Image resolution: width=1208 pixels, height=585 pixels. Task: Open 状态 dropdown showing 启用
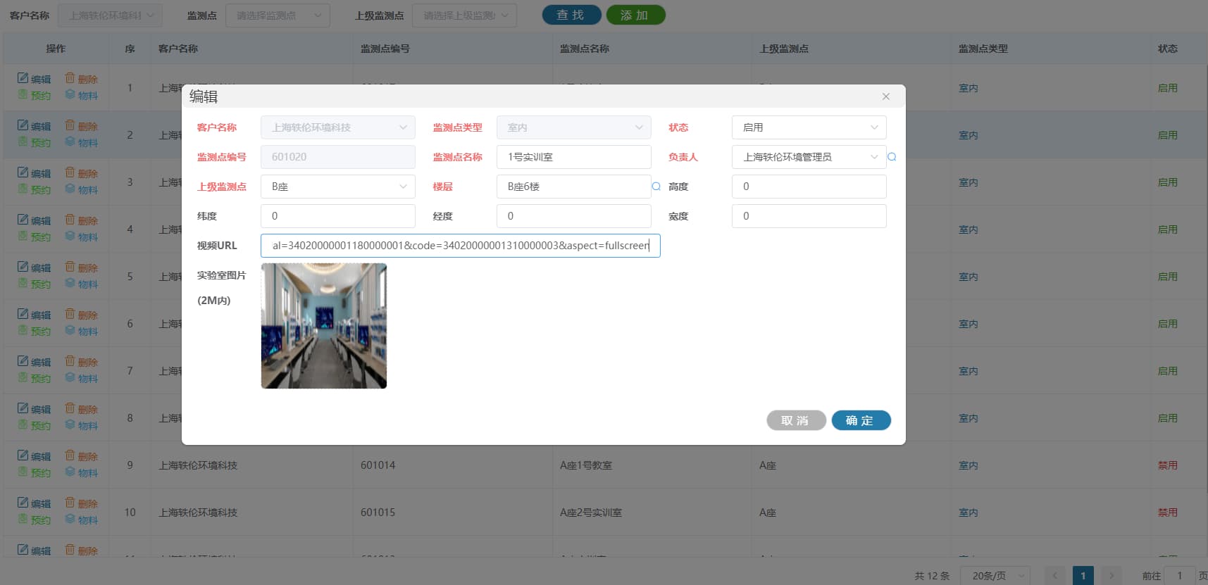click(809, 127)
